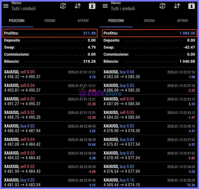Image resolution: width=199 pixels, height=189 pixels.
Task: Select Profitto value 311.49
Action: click(89, 33)
